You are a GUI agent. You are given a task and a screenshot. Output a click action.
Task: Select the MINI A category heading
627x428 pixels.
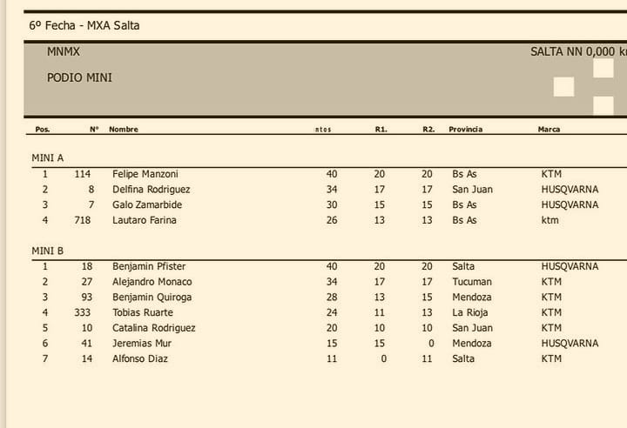pyautogui.click(x=48, y=157)
